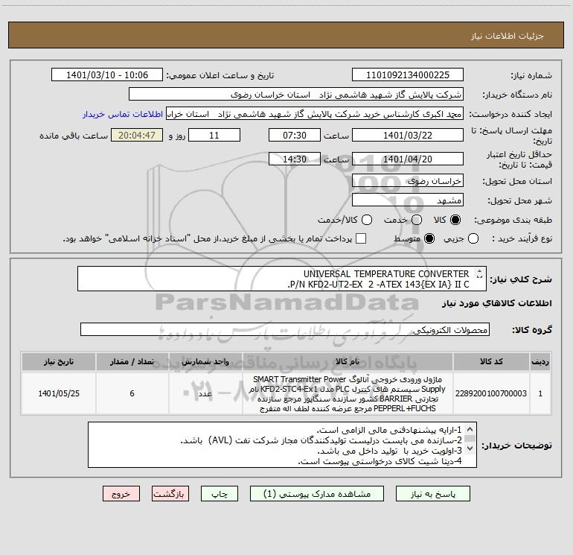Screen dimensions: 573x555
Task: Click the unit cell عدد
Action: click(205, 393)
